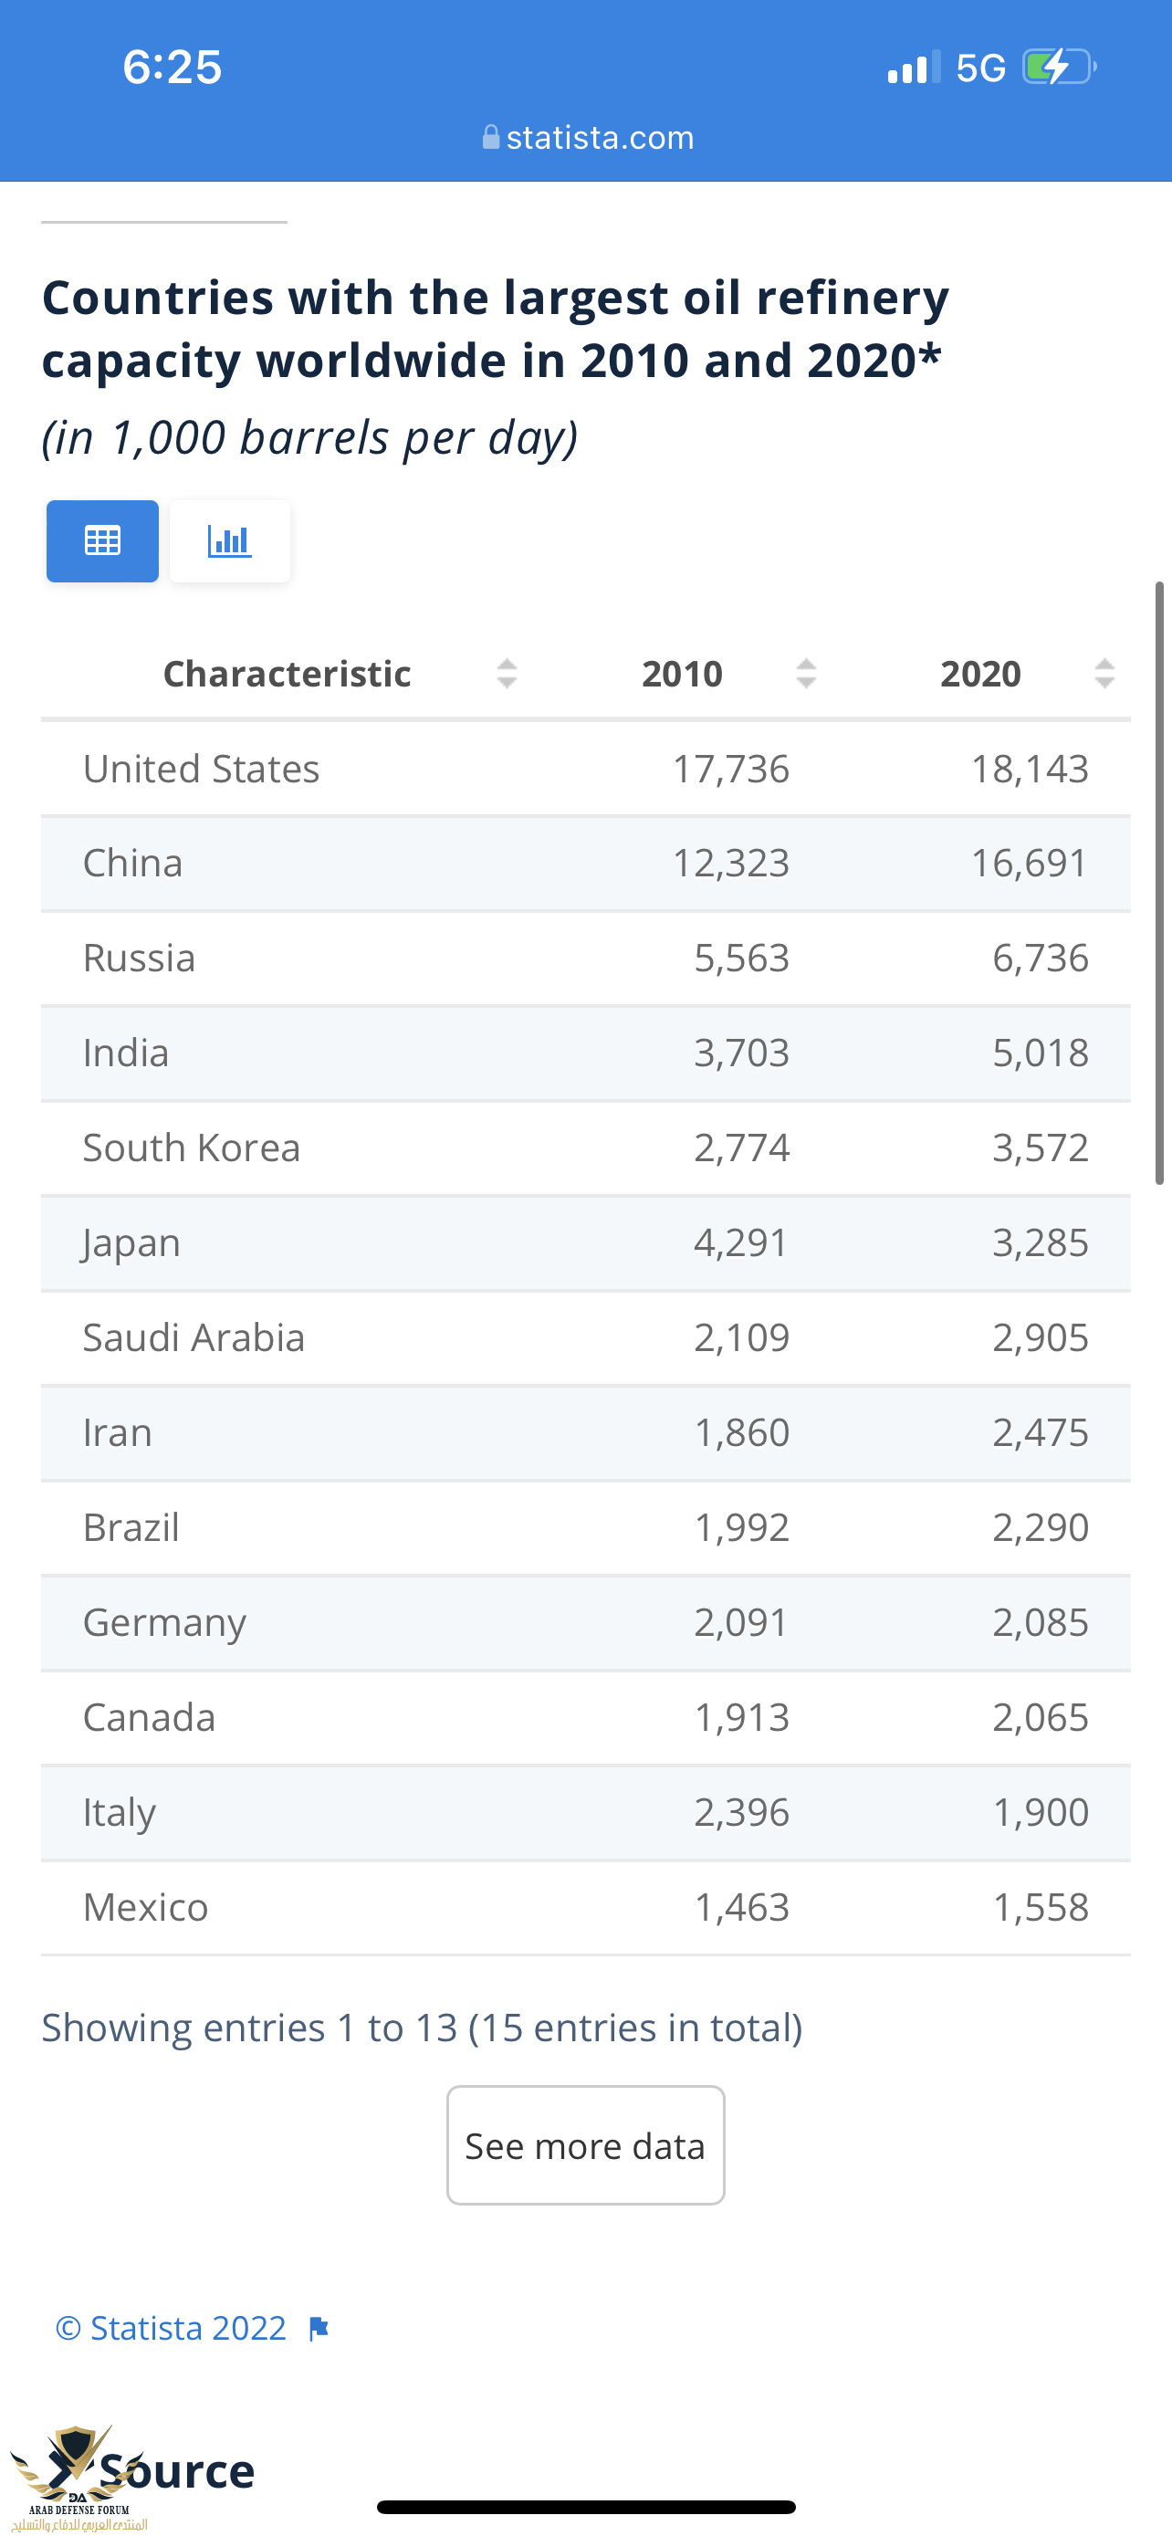Viewport: 1172px width, 2536px height.
Task: Sort table by 2020 column arrows
Action: point(1104,674)
